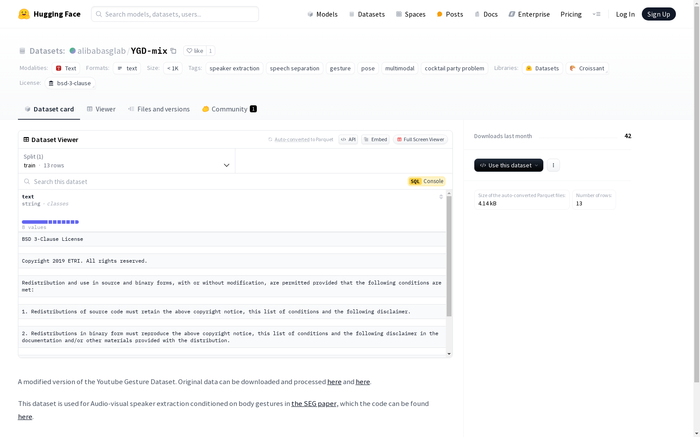The height and width of the screenshot is (437, 700).
Task: Focus the Search models, datasets, users field
Action: click(x=175, y=14)
